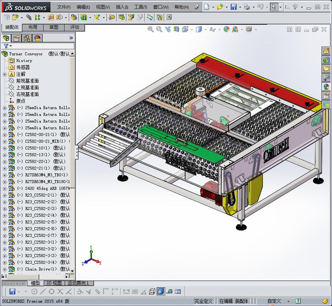Toggle Shaded With Edges display in bottom toolbar
332x306 pixels.
(160, 292)
